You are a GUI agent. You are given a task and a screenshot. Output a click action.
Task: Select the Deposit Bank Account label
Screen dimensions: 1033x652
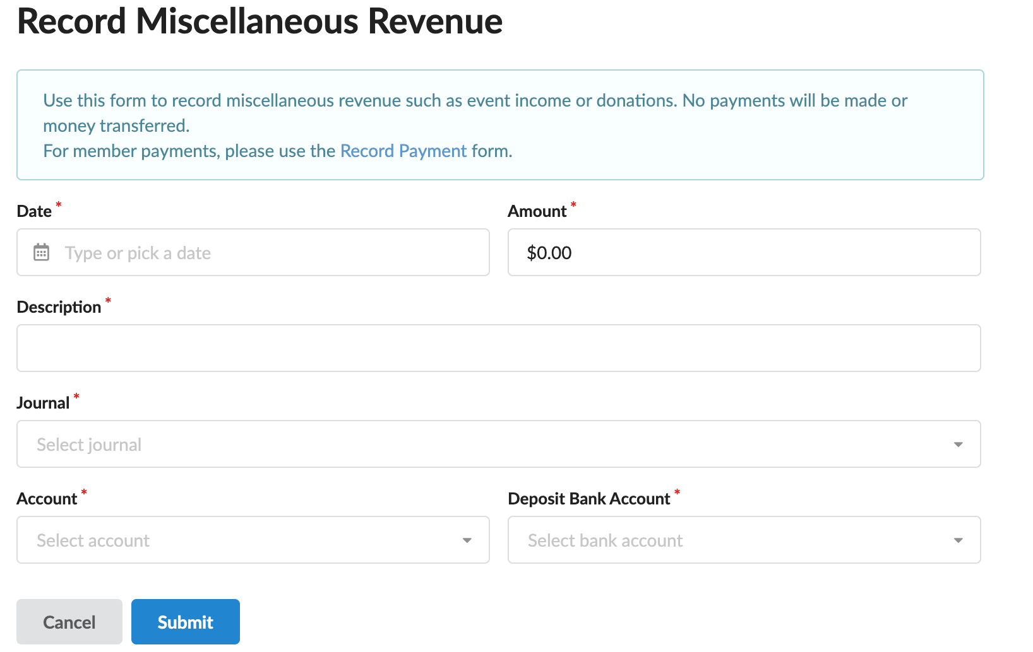coord(589,499)
